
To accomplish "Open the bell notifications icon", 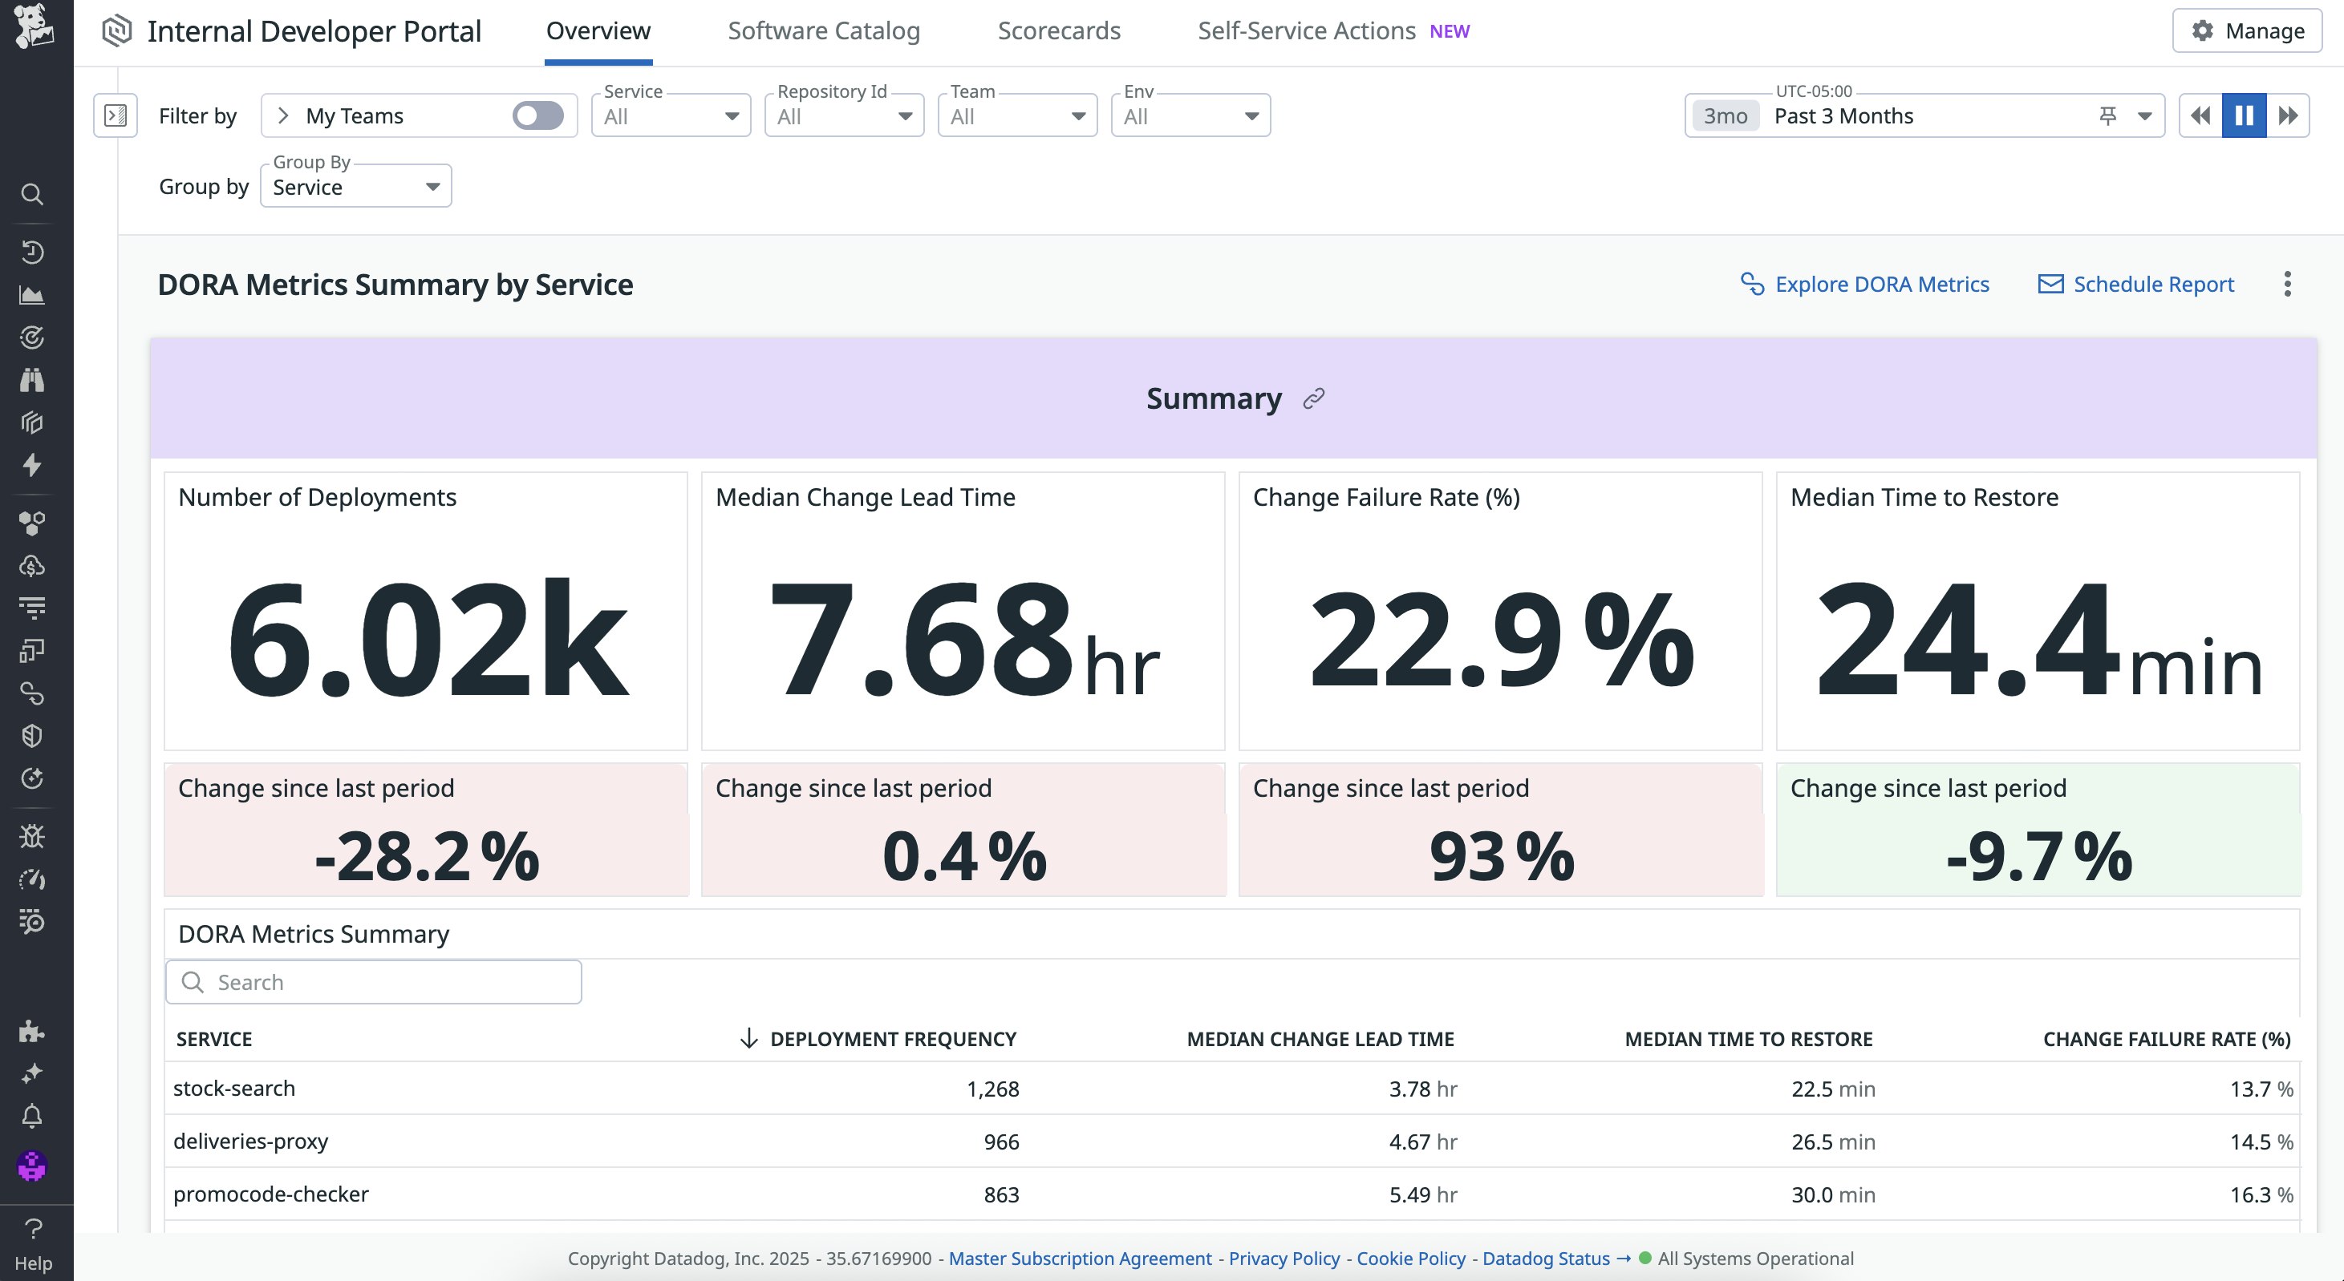I will 32,1117.
